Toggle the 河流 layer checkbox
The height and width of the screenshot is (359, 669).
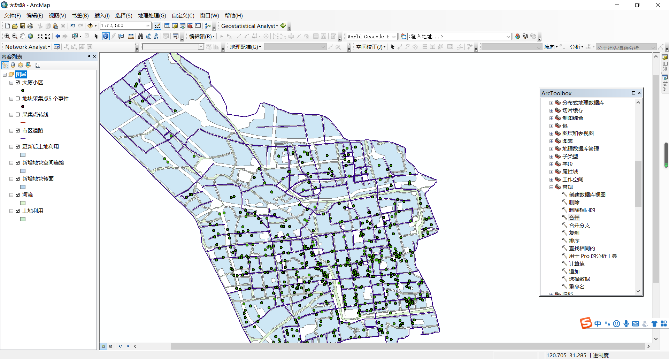(x=17, y=195)
